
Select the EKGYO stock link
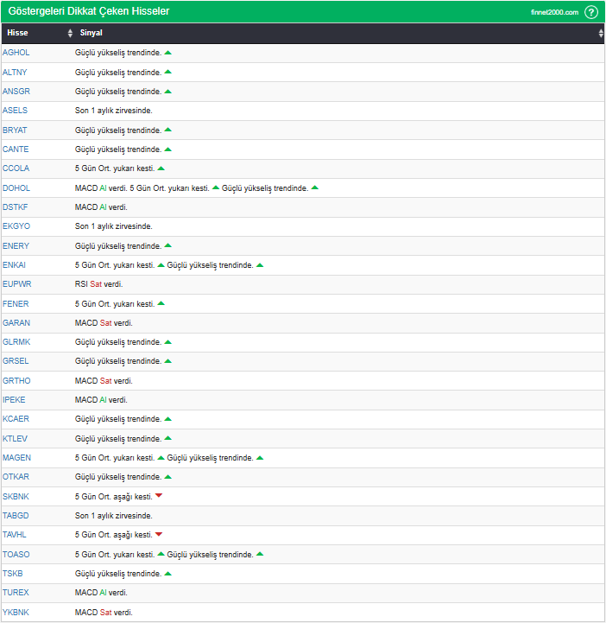point(16,226)
